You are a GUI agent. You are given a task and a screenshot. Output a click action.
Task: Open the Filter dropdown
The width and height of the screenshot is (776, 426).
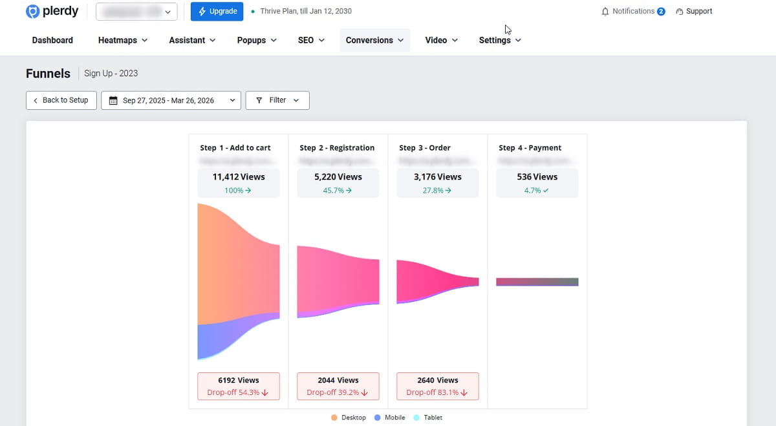pyautogui.click(x=277, y=100)
